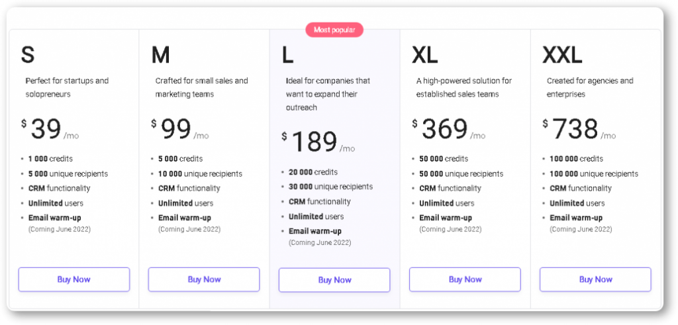Choose Buy Now on the L plan
The image size is (678, 325).
click(x=334, y=280)
